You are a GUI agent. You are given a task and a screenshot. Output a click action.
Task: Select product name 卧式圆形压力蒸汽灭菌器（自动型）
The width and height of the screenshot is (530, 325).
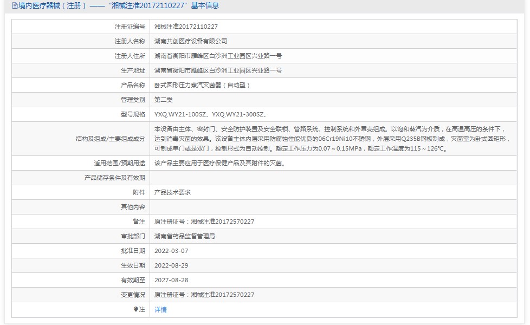[202, 85]
